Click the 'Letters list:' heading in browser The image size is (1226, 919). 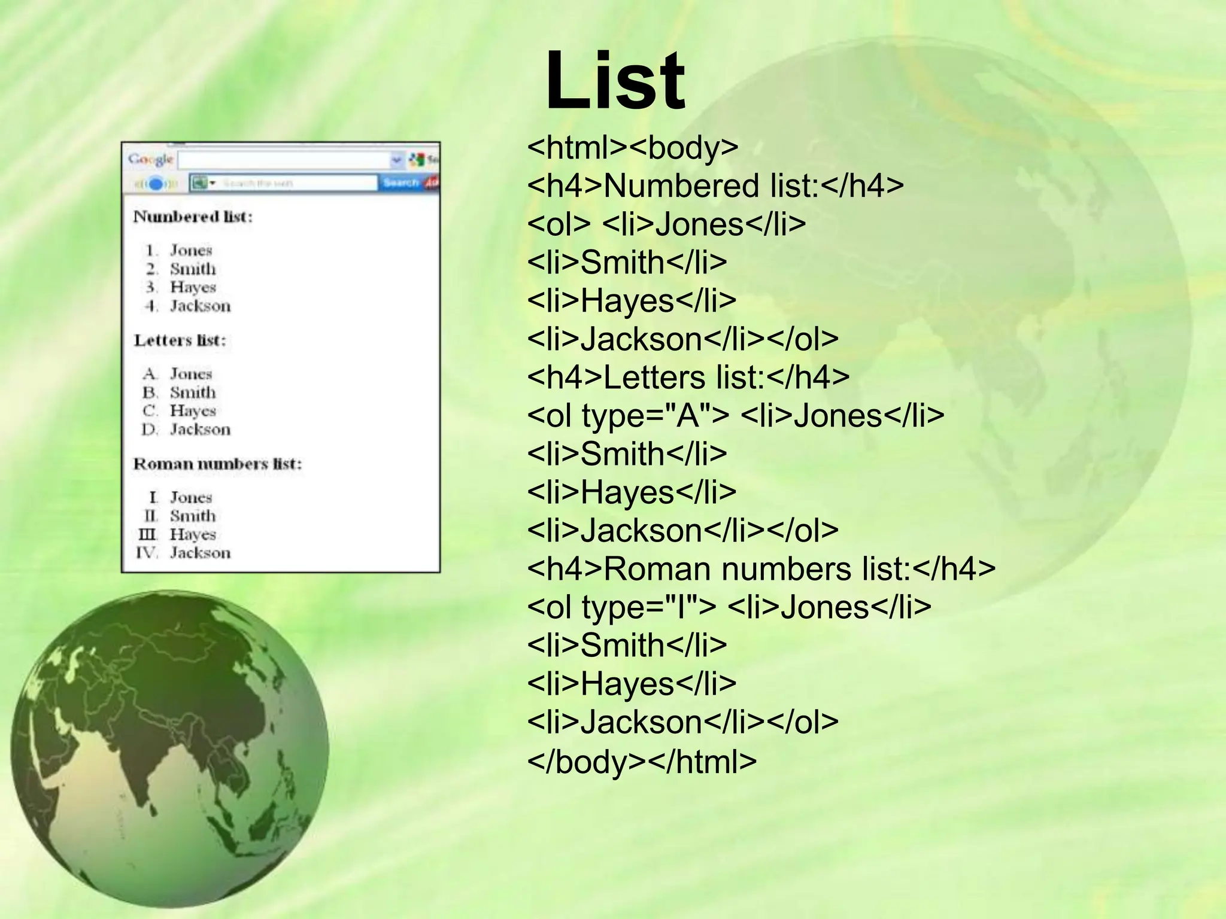coord(180,340)
